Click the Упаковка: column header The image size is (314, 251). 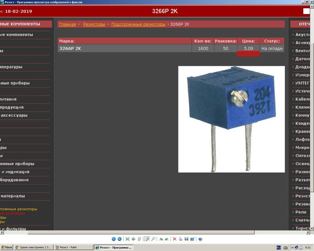(x=226, y=41)
